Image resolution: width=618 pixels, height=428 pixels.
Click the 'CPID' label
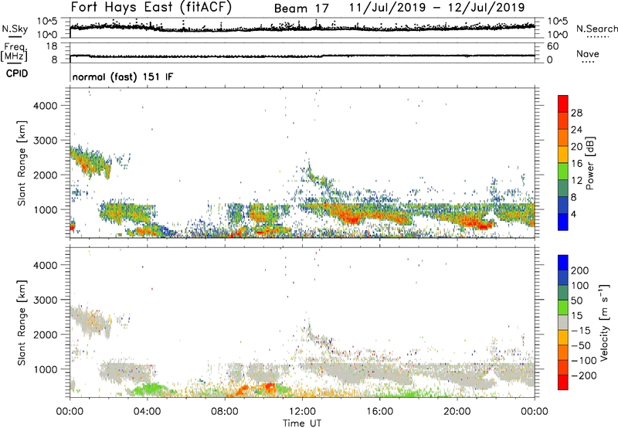point(17,73)
